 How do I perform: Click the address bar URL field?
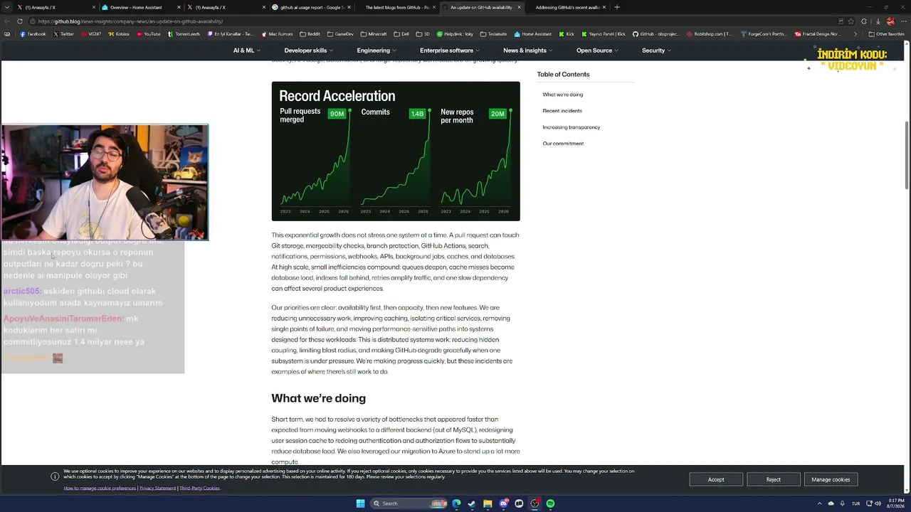point(434,21)
